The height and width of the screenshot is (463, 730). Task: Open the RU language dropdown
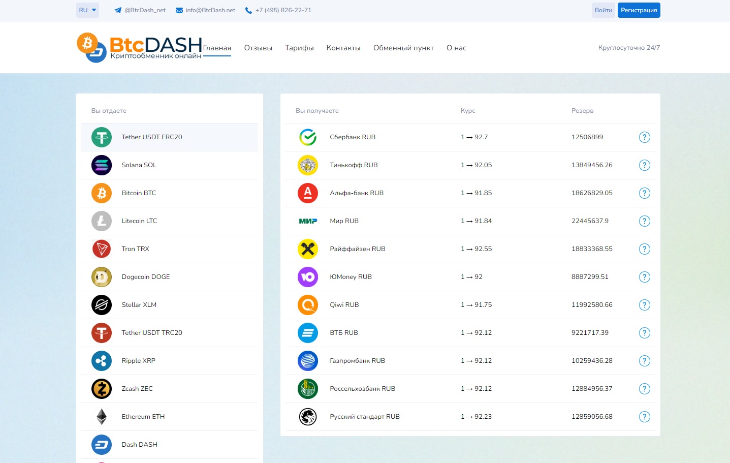pyautogui.click(x=87, y=10)
